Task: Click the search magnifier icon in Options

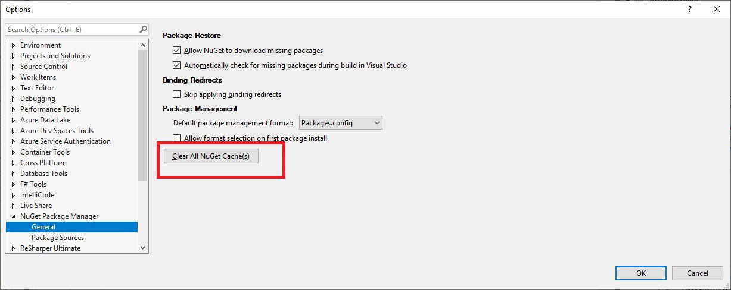Action: (143, 29)
